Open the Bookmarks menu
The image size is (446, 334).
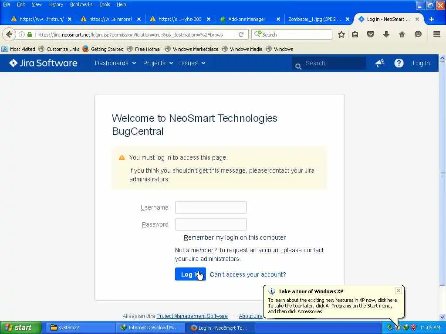point(81,4)
